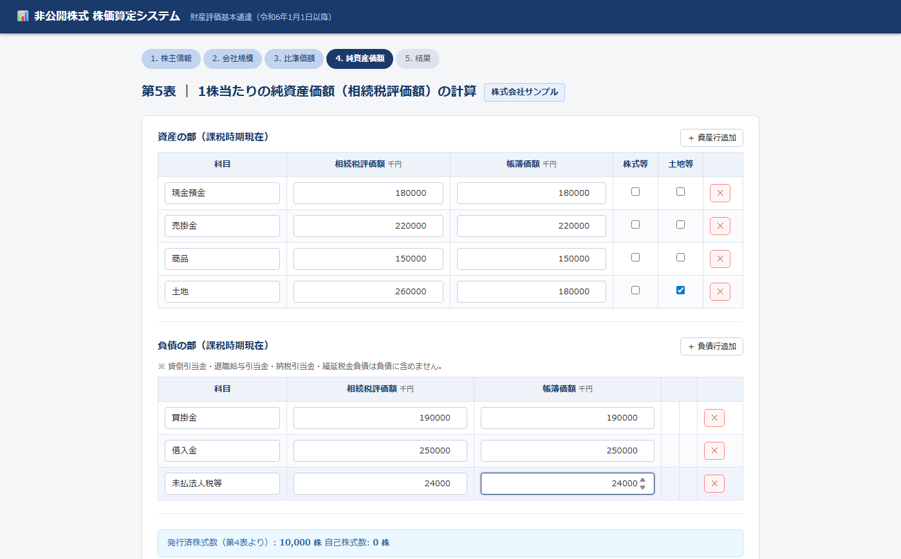Screen dimensions: 901x559
Task: Toggle 株式等 checkbox for 売掛金
Action: [635, 224]
